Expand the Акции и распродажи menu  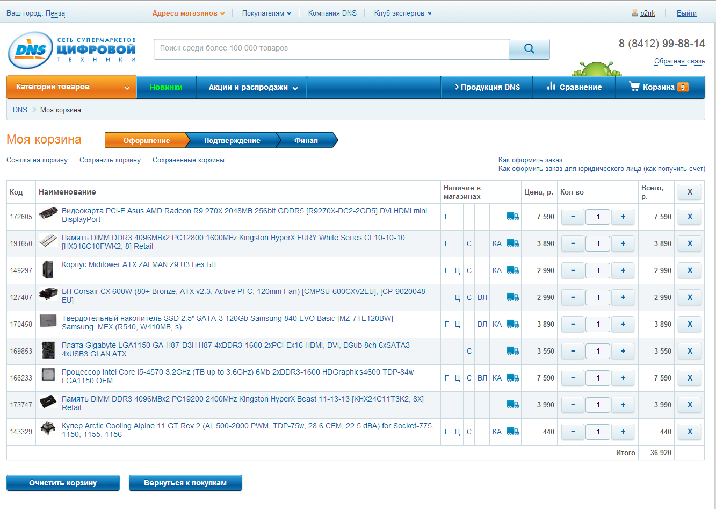252,88
